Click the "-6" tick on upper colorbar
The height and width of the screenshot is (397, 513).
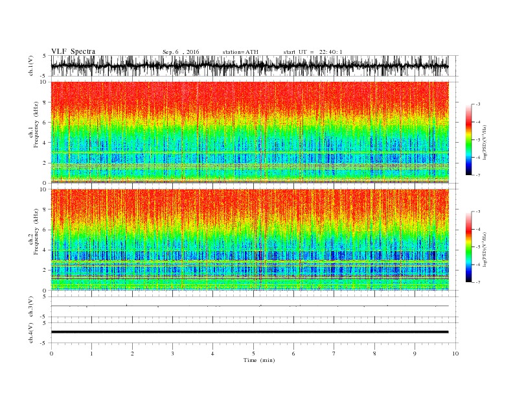click(x=478, y=157)
